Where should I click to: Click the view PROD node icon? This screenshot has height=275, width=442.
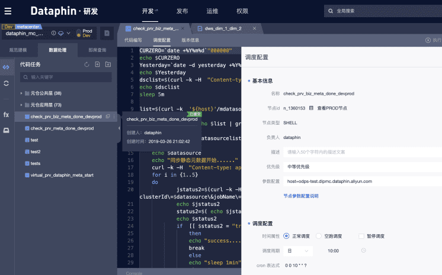pos(311,108)
